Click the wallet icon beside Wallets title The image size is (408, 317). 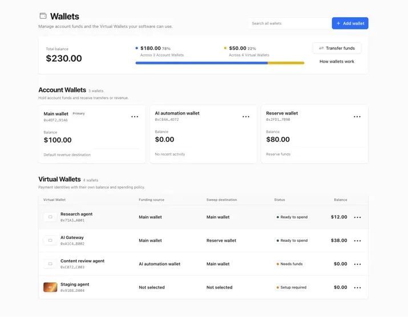click(43, 16)
